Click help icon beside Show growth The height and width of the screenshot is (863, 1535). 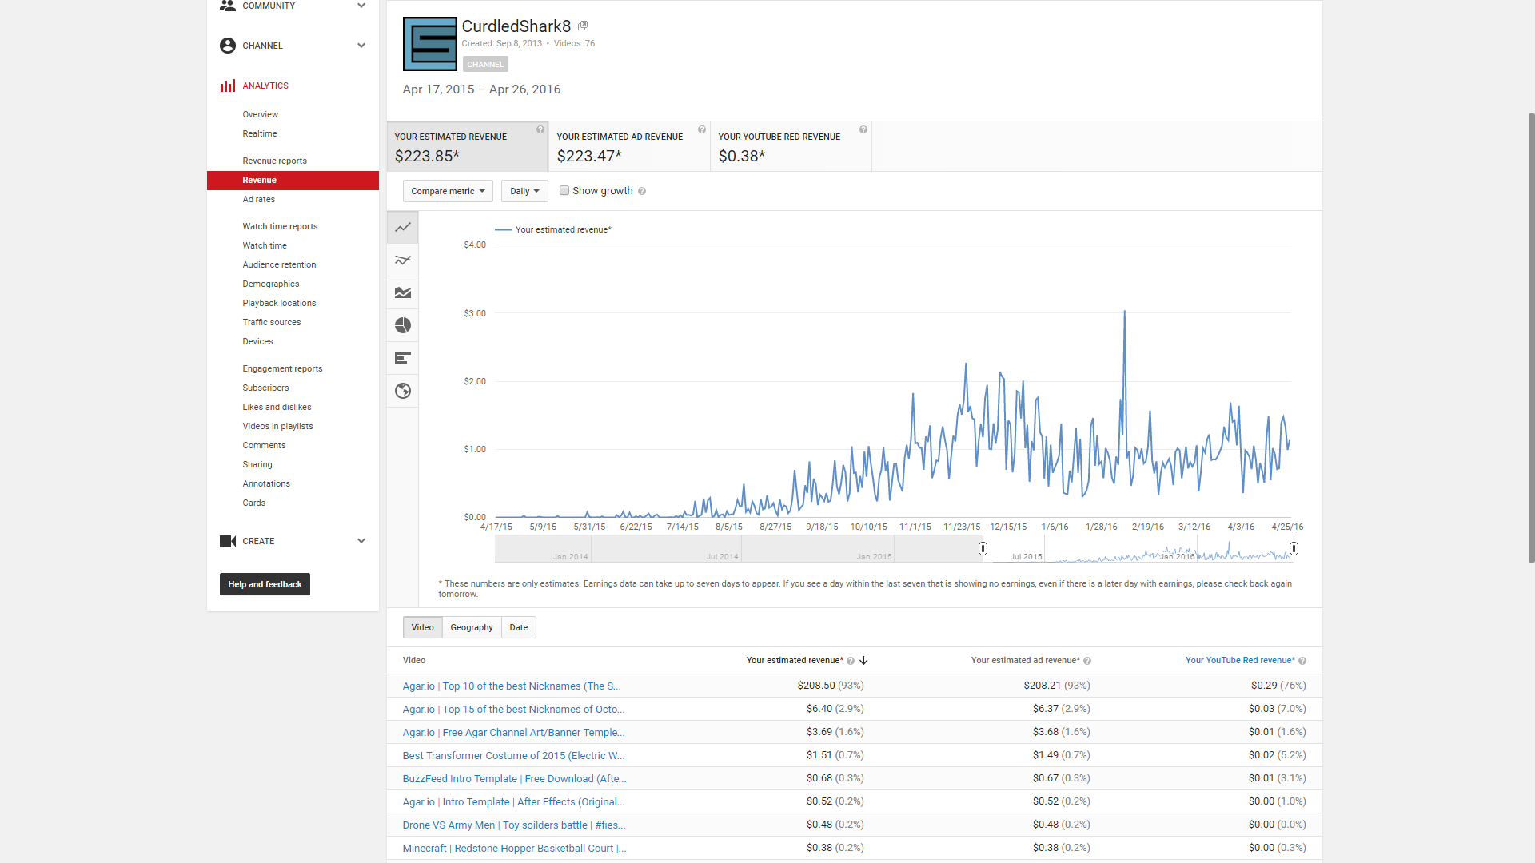642,192
